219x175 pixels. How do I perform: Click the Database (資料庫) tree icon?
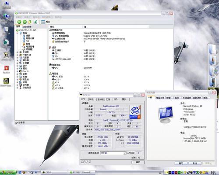coord(21,85)
